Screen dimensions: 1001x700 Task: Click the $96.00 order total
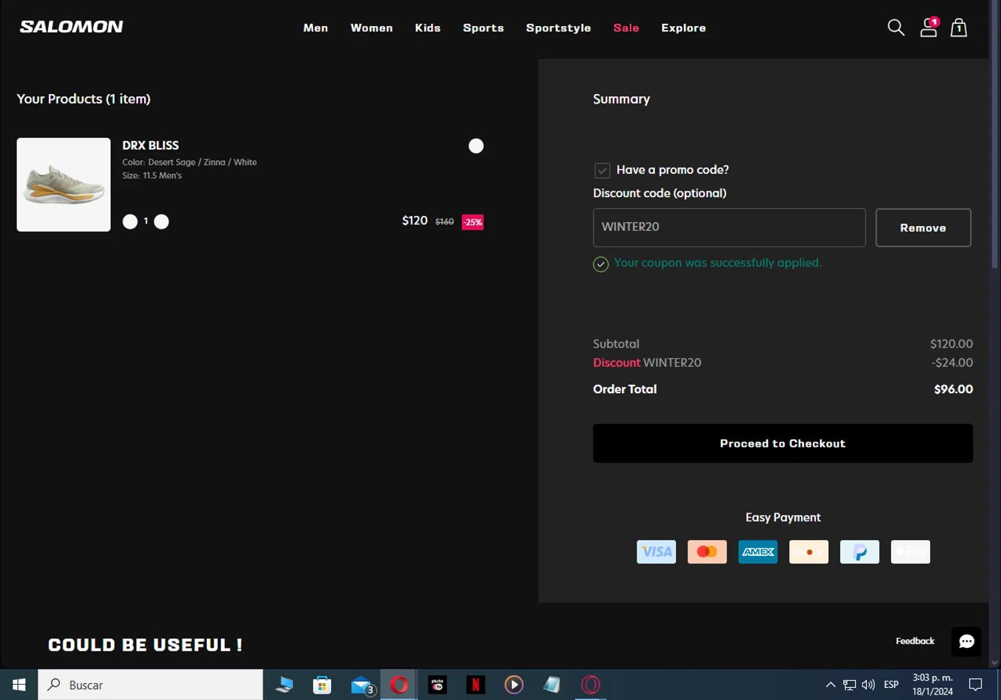click(953, 389)
